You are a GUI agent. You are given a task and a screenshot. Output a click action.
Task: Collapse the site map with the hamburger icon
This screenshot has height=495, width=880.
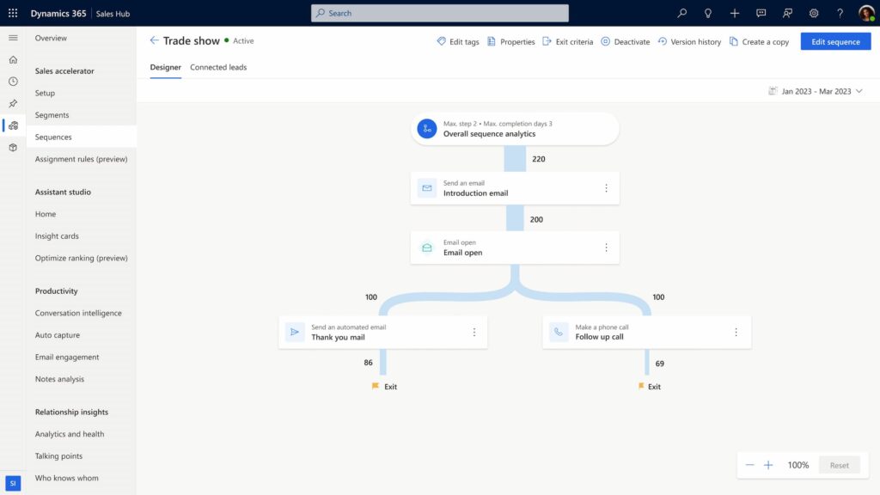coord(14,37)
